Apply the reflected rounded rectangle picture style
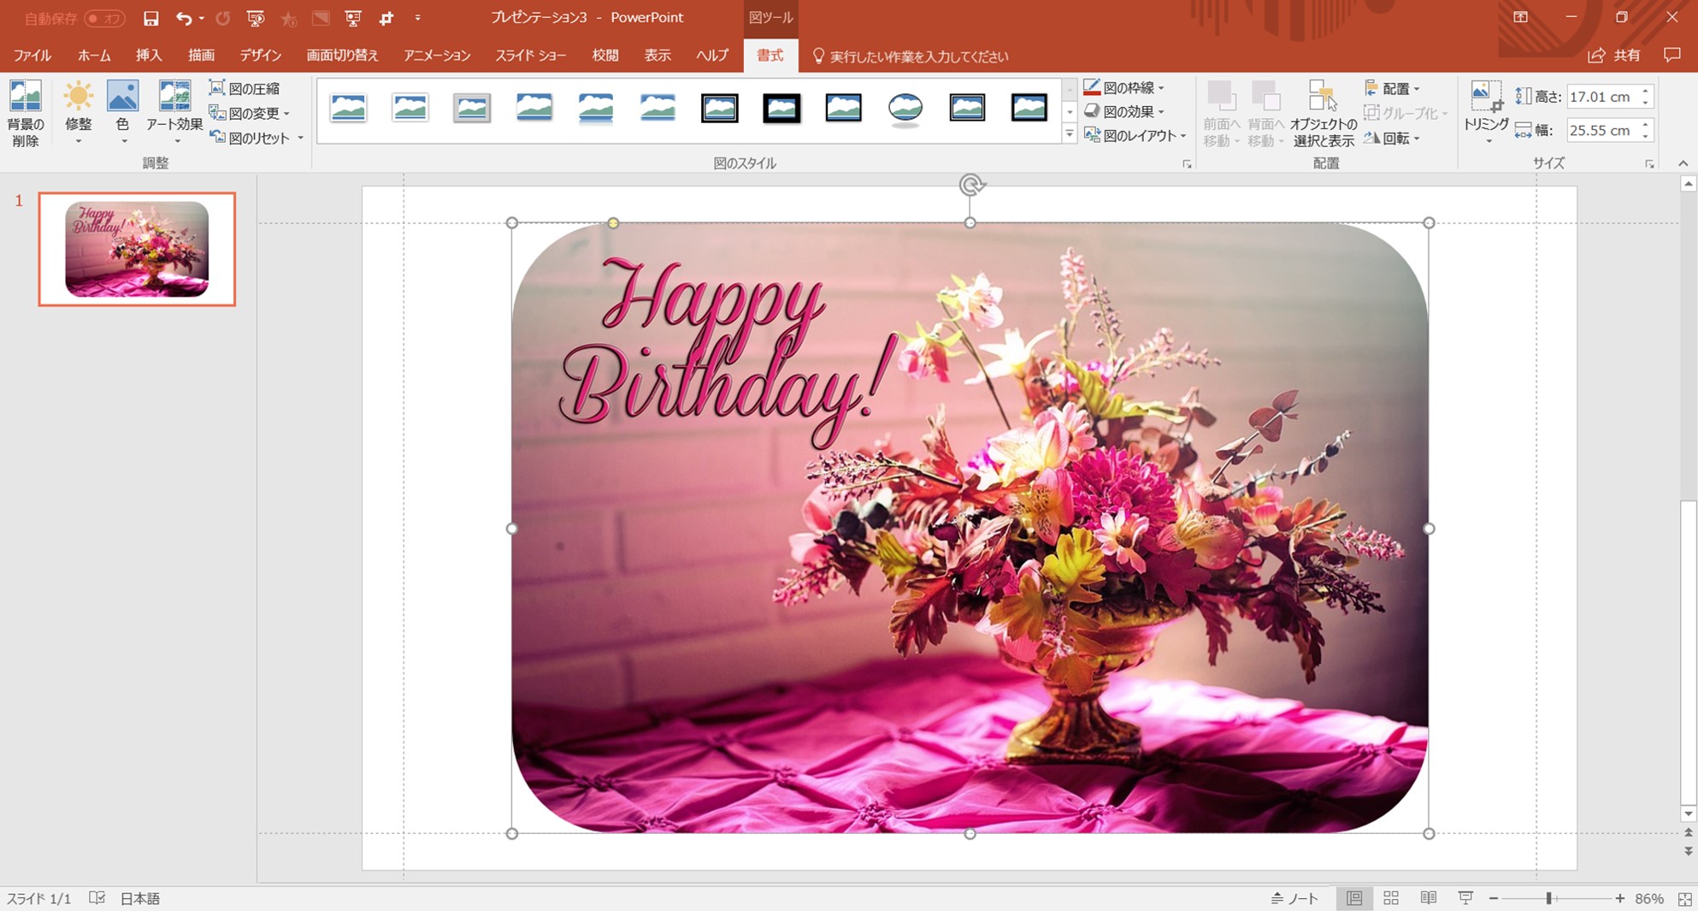The width and height of the screenshot is (1698, 911). (x=596, y=108)
